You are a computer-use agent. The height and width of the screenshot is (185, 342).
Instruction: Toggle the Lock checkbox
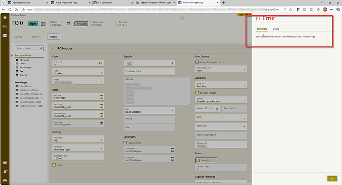point(54,165)
